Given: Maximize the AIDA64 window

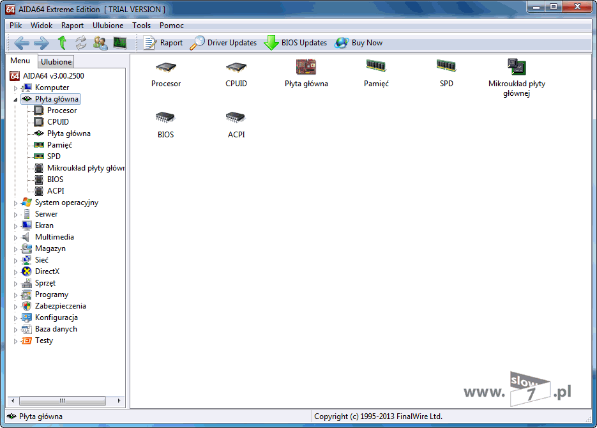Looking at the screenshot, I should point(554,6).
